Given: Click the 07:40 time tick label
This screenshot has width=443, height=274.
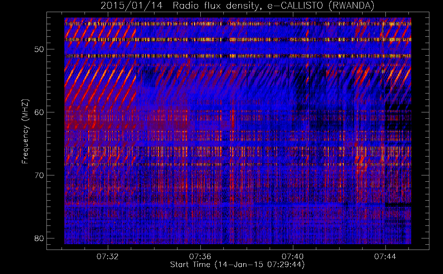Looking at the screenshot, I should point(293,257).
